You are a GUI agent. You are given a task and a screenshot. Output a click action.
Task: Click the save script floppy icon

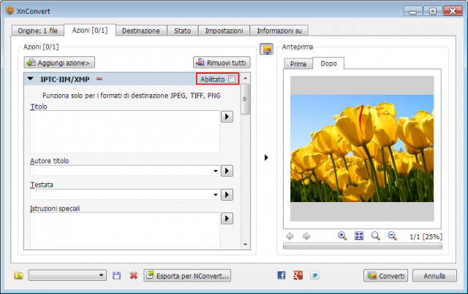[117, 276]
